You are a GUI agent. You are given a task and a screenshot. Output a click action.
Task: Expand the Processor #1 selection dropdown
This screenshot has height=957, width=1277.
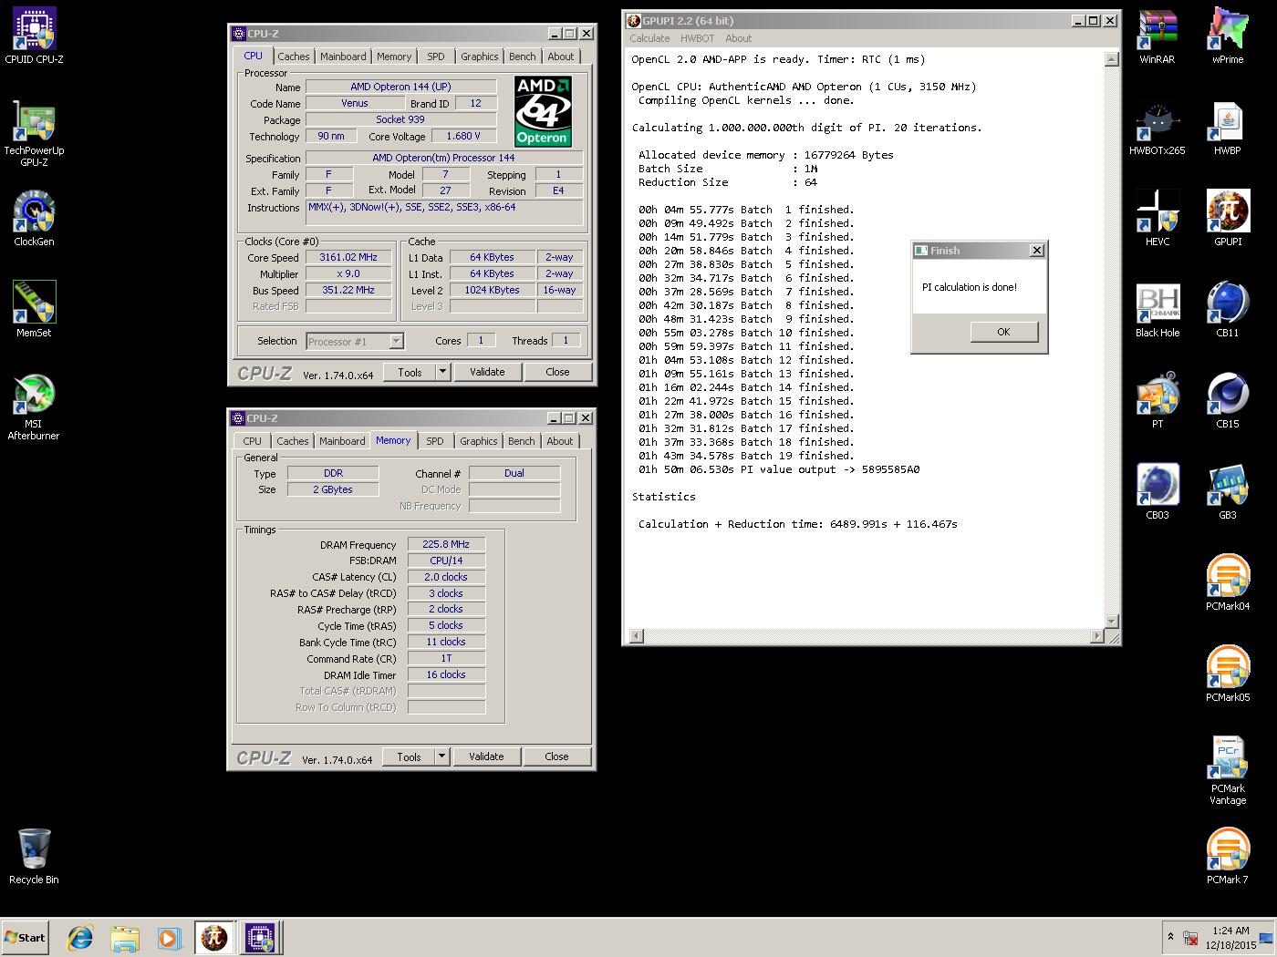tap(396, 341)
